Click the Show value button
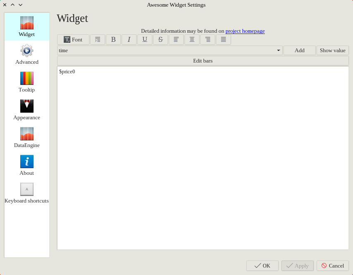Screen dimensions: 353x275 coord(332,51)
